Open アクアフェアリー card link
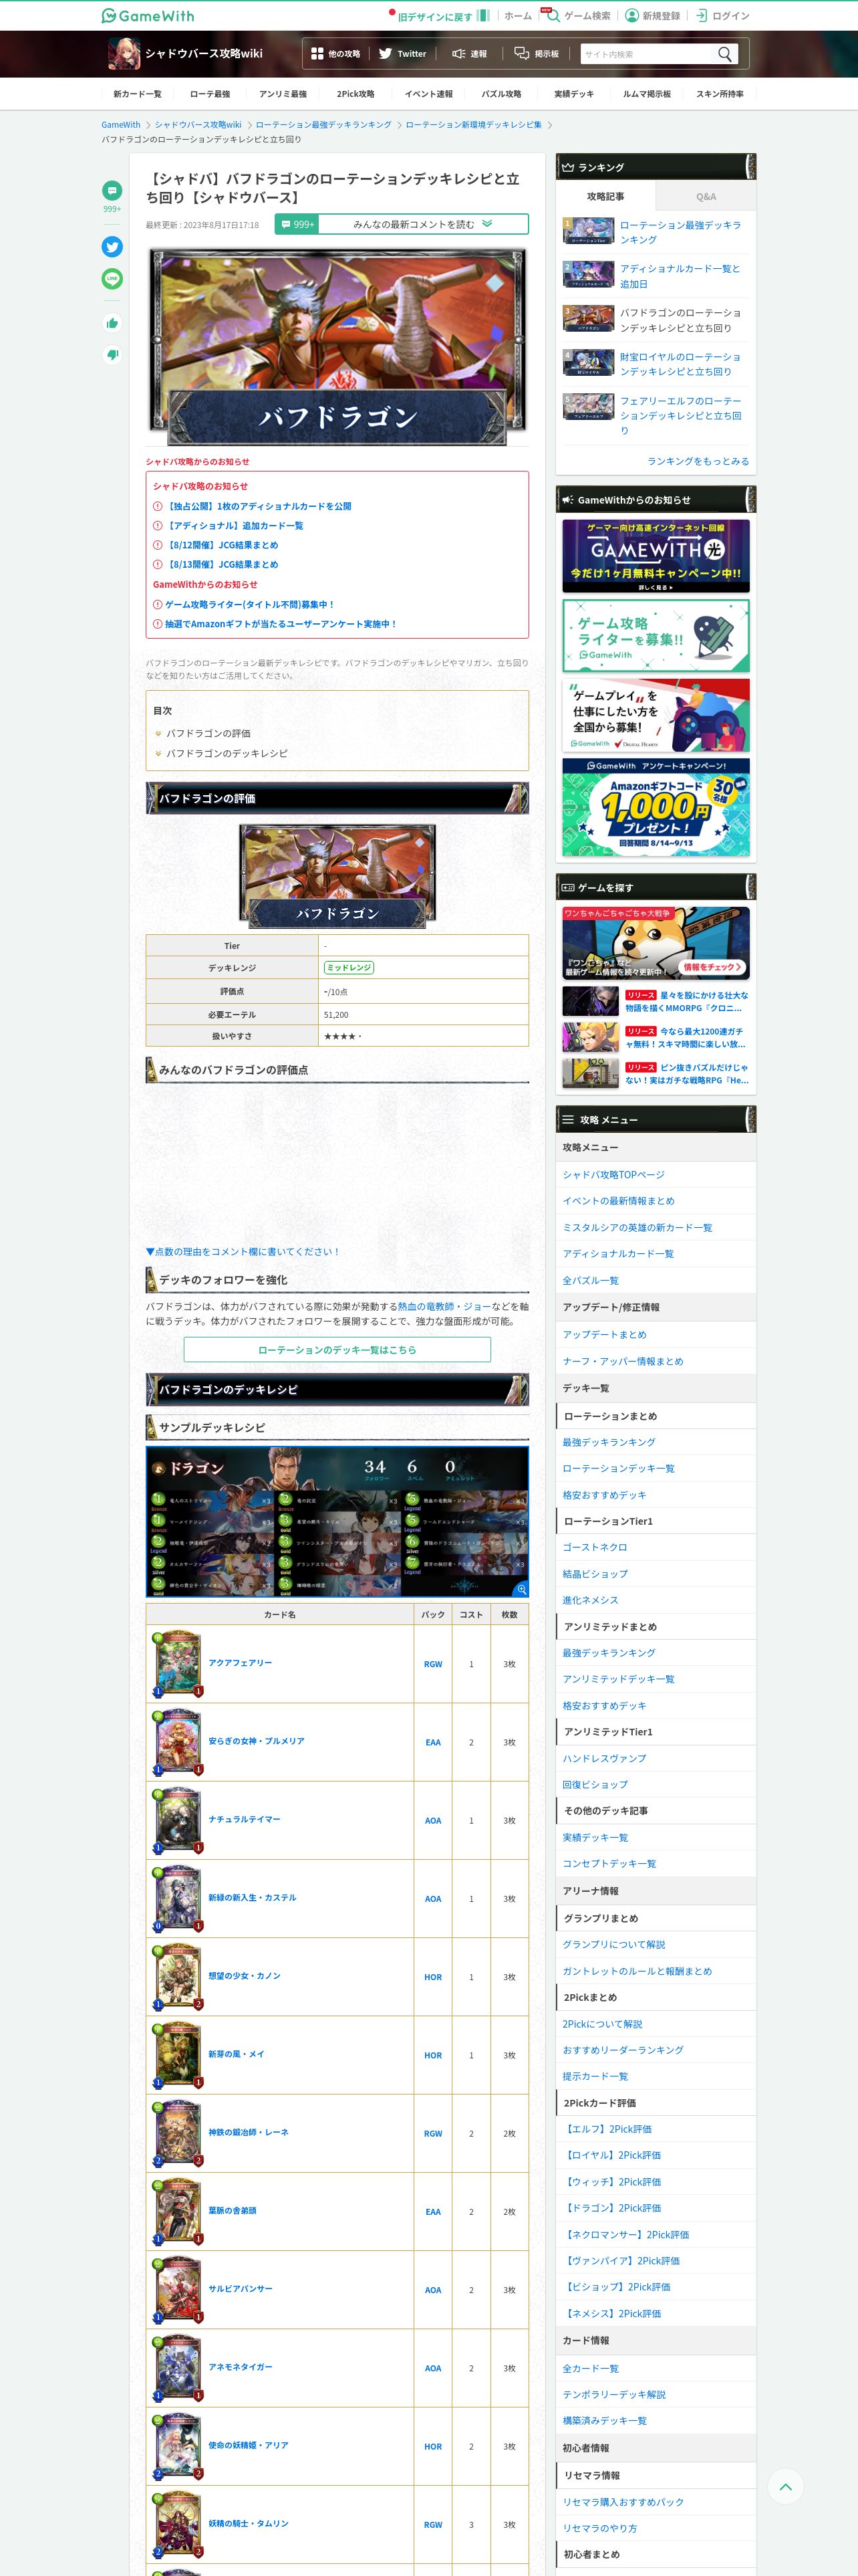This screenshot has height=2576, width=858. [240, 1662]
